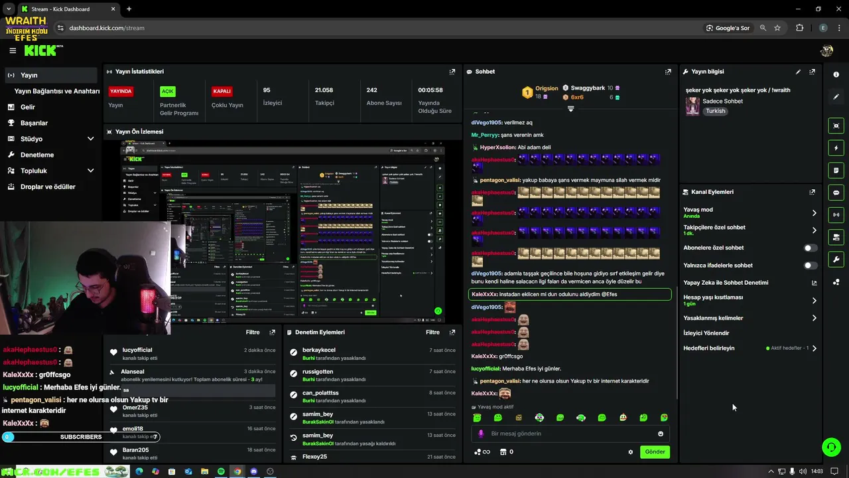
Task: Open Chrome from the Windows taskbar
Action: 237,471
